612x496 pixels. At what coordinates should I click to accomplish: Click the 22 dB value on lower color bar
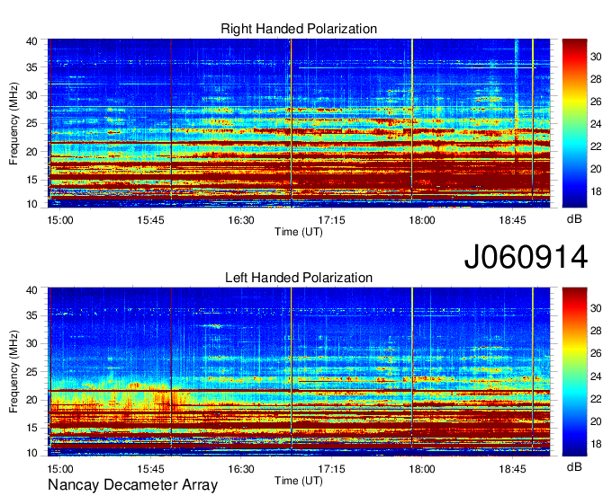(x=596, y=399)
